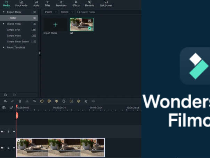The width and height of the screenshot is (210, 158).
Task: Toggle visibility eye on video track 2
Action: pyautogui.click(x=14, y=131)
